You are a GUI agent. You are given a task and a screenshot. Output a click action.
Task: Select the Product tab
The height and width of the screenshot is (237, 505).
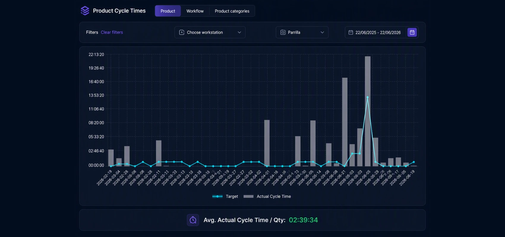[168, 11]
